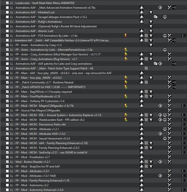
Task: Click texture icon in Crazy_Animations Rug Version row
Action: pos(146,59)
